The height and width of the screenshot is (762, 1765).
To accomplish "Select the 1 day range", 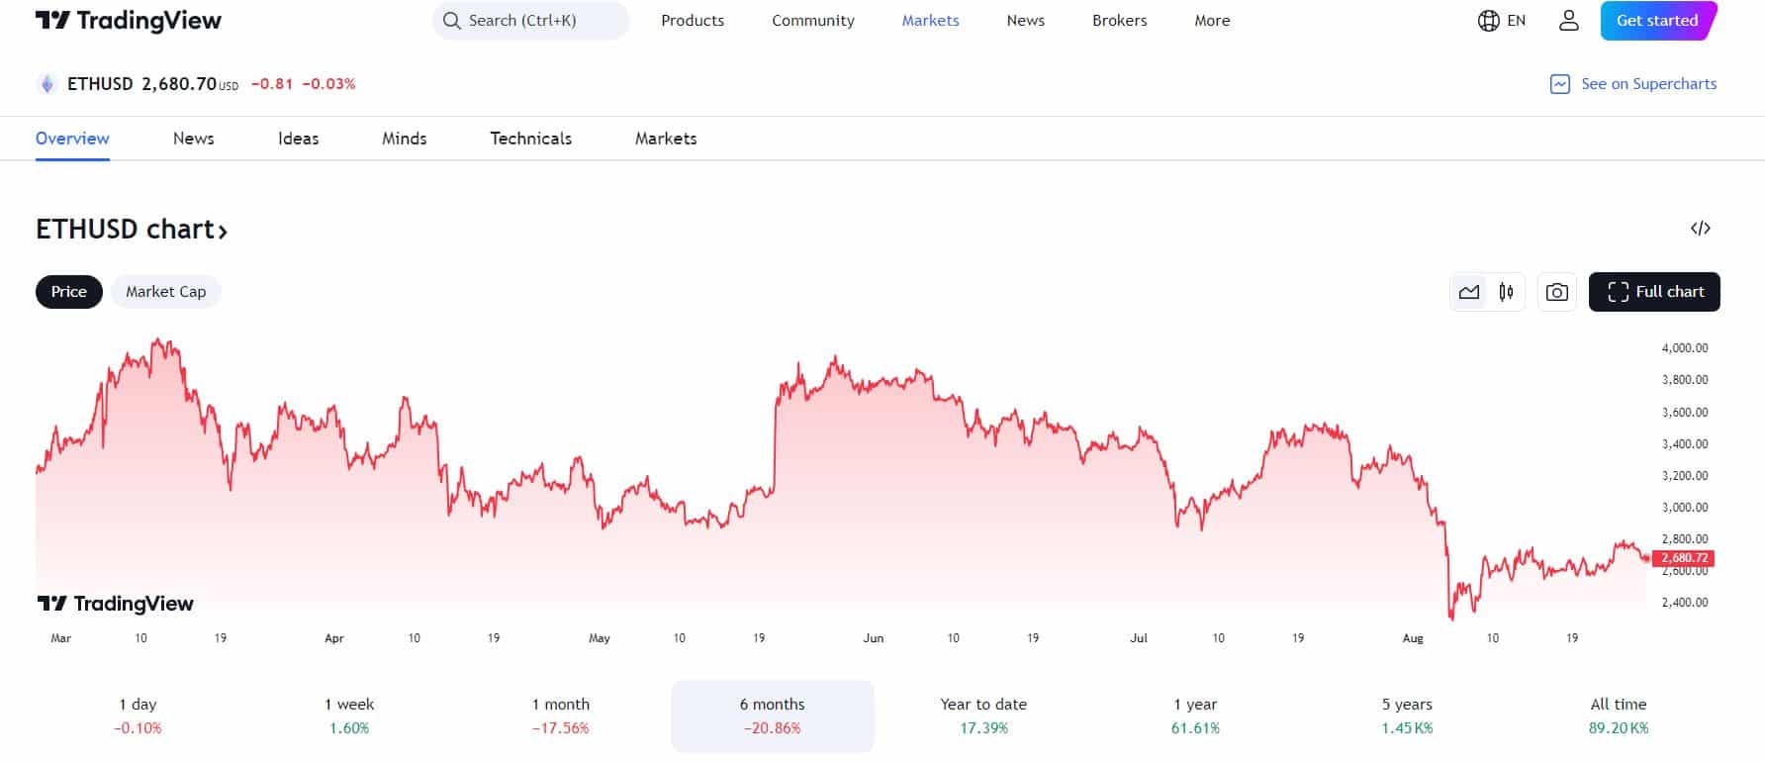I will pos(138,716).
